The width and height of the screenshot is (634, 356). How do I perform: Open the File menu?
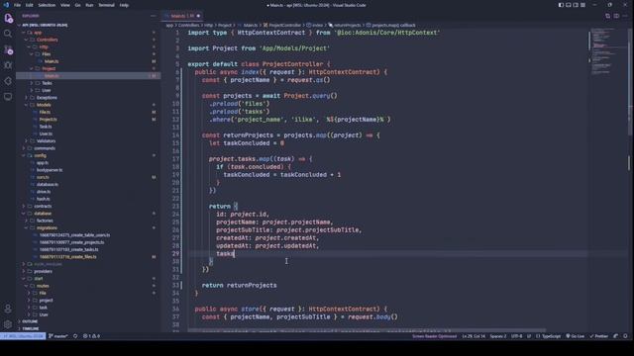[18, 5]
